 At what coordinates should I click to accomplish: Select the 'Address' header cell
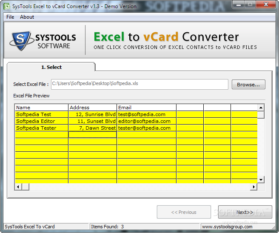pos(93,108)
